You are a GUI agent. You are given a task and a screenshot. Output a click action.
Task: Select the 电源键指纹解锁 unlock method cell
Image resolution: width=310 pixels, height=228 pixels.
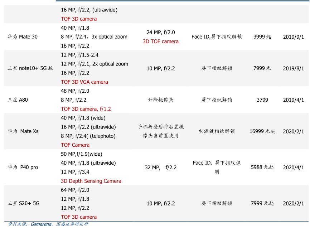pos(217,131)
